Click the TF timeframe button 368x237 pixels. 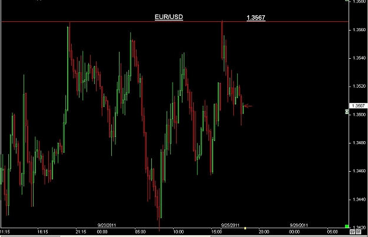pos(359,232)
